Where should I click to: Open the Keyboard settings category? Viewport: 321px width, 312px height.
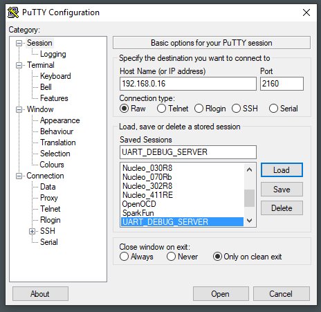tap(55, 76)
